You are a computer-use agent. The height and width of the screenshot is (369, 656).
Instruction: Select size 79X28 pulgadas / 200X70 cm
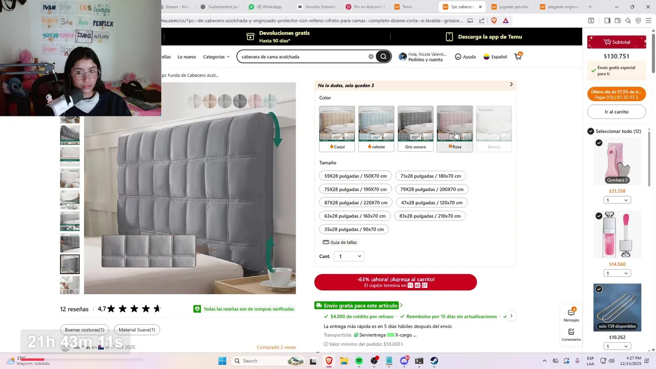pos(432,189)
